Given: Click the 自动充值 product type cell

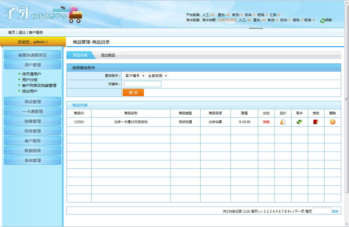Looking at the screenshot, I should 185,122.
